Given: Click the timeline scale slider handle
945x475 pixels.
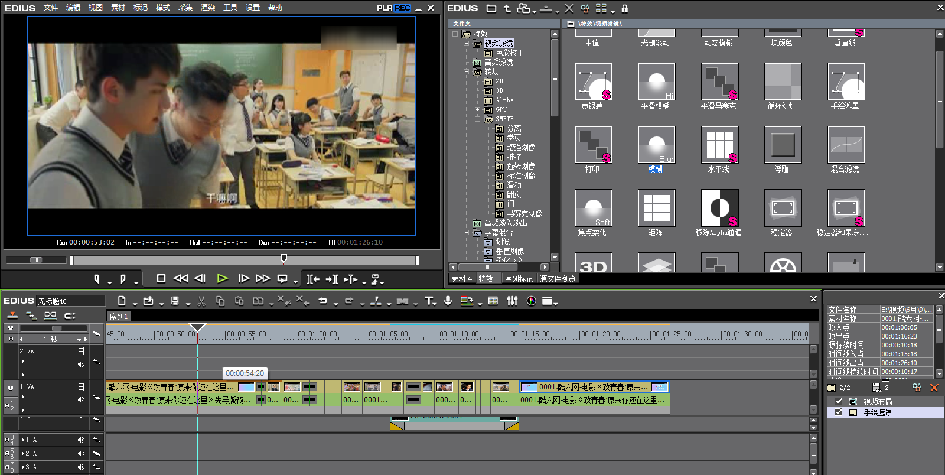Looking at the screenshot, I should point(56,328).
